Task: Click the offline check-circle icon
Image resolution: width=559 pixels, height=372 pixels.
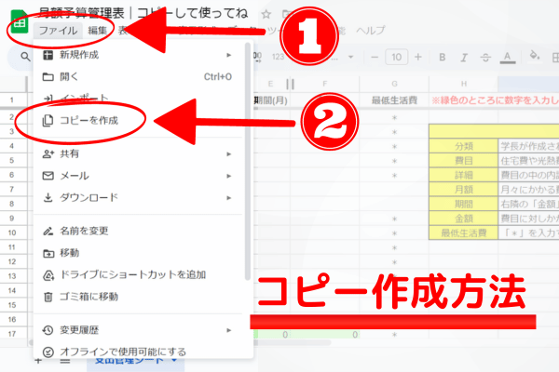Action: (48, 352)
